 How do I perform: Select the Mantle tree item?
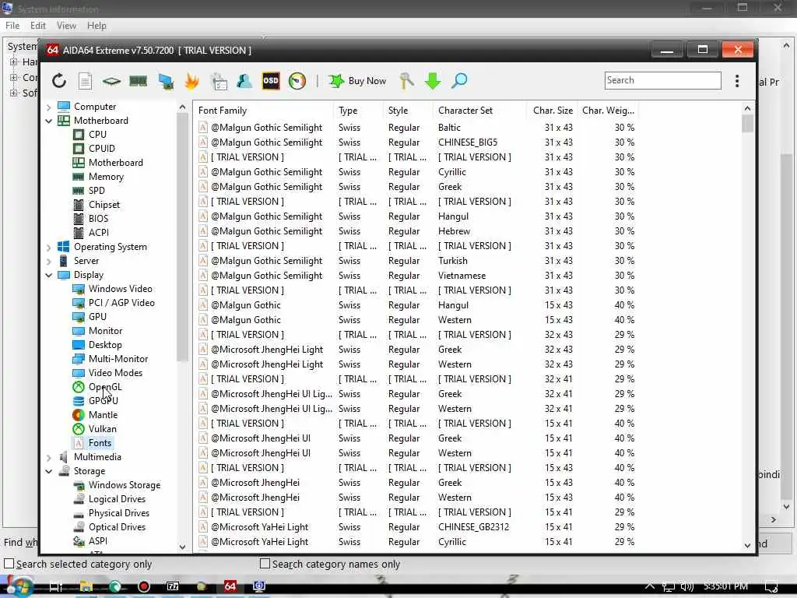coord(103,415)
